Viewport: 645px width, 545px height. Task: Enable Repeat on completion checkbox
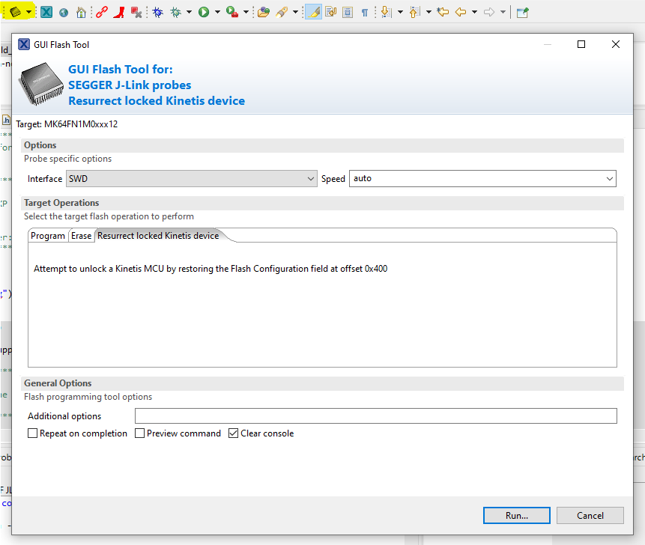click(32, 433)
